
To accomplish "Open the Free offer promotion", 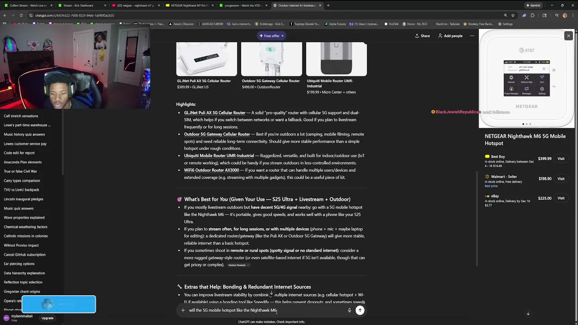I will [x=269, y=36].
